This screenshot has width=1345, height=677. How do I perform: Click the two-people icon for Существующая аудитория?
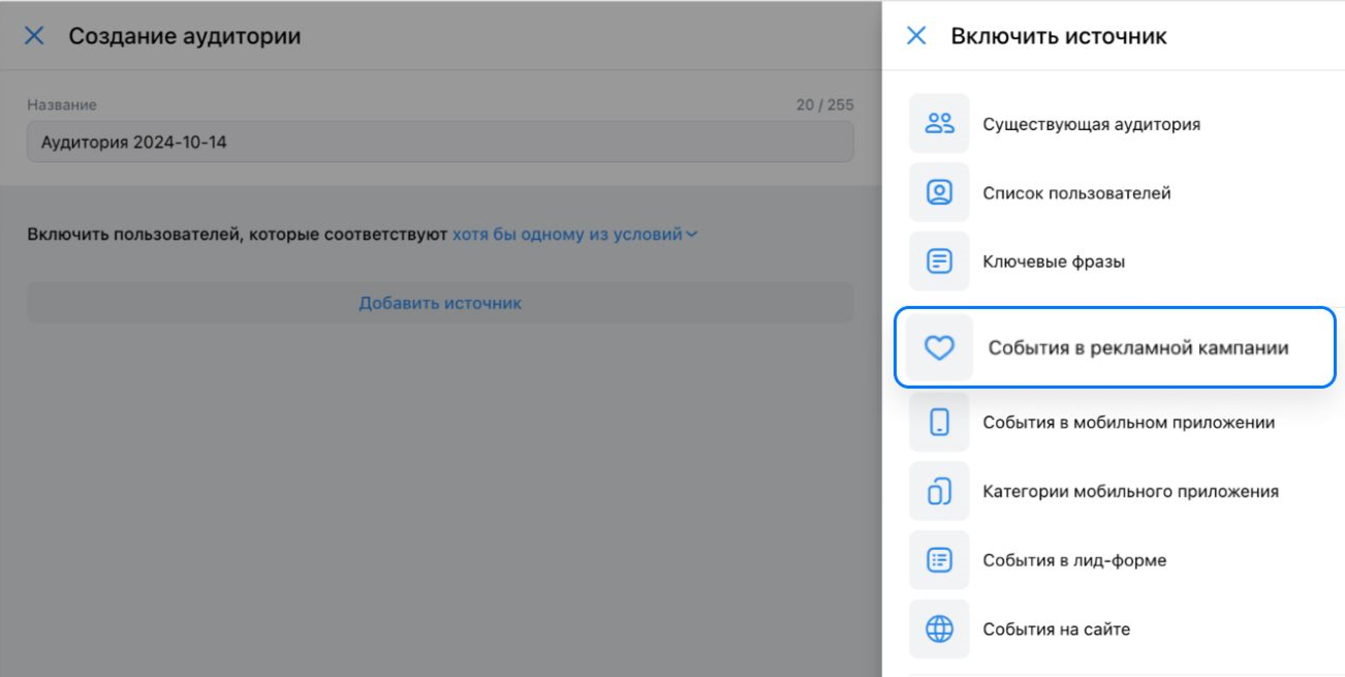[940, 124]
